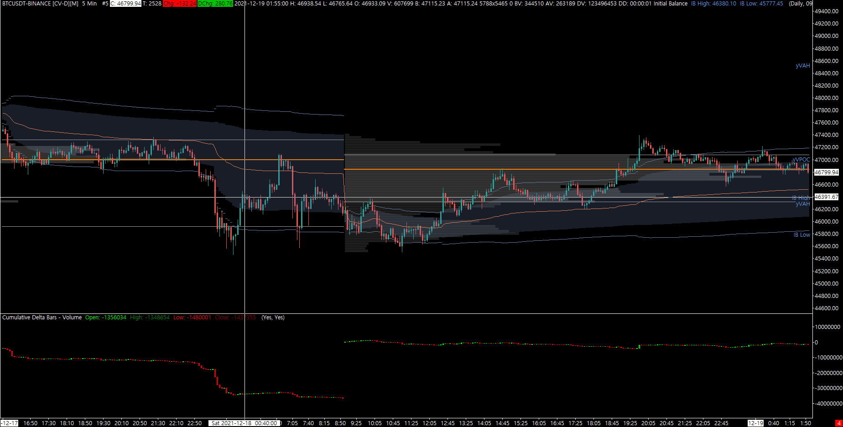Click the red 'Chg: -132.24' field
This screenshot has height=427, width=843.
(x=180, y=3)
